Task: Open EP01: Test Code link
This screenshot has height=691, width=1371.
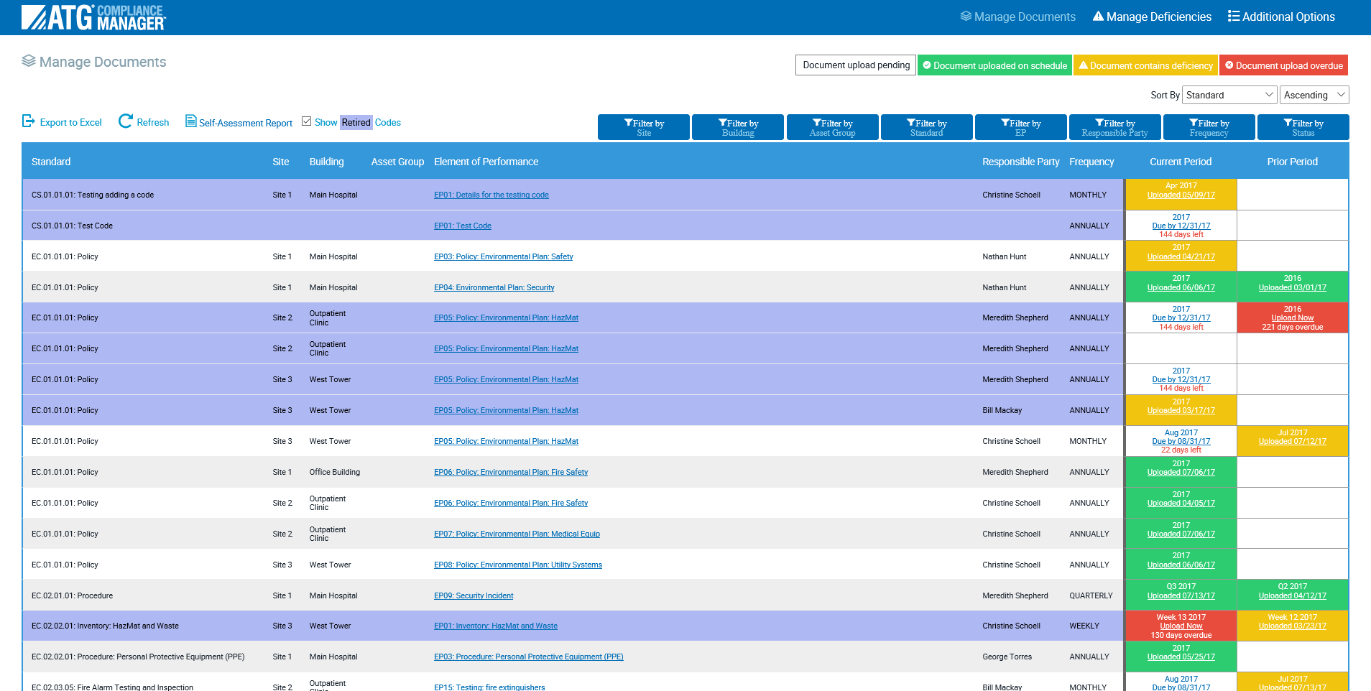Action: [463, 226]
